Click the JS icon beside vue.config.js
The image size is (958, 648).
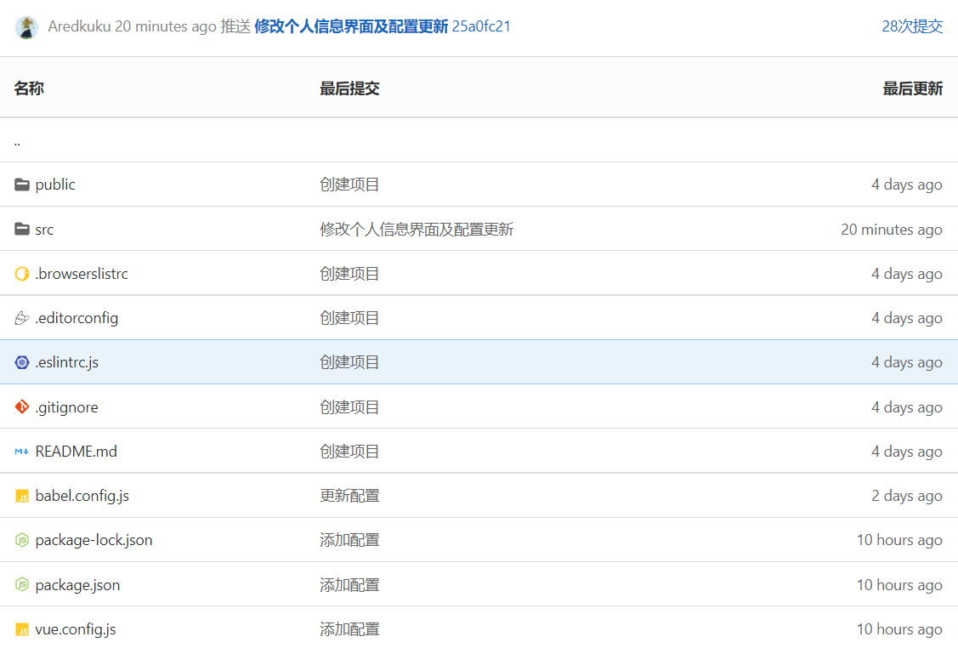tap(22, 629)
